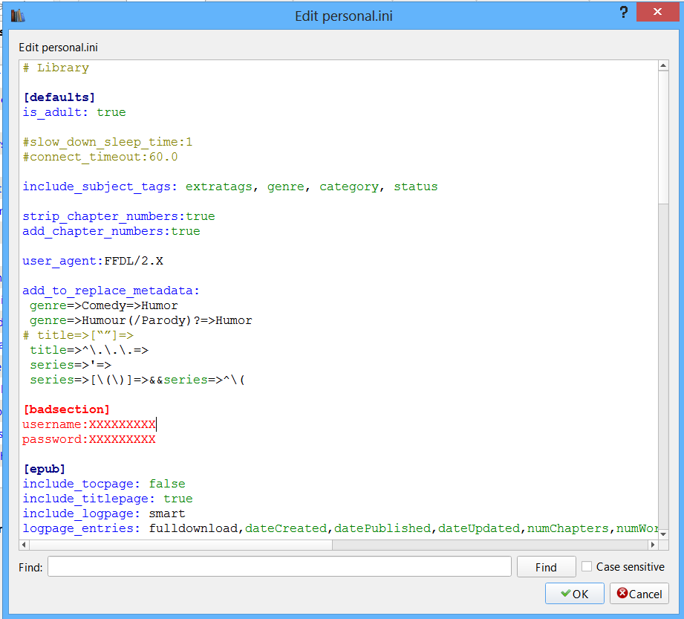Toggle the Case sensitive checkbox

(x=587, y=567)
